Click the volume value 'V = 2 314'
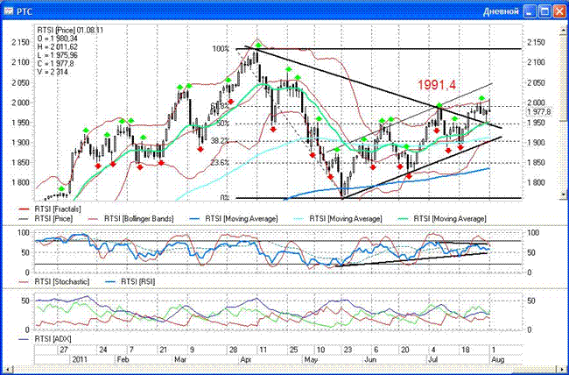569x375 pixels. coord(53,72)
